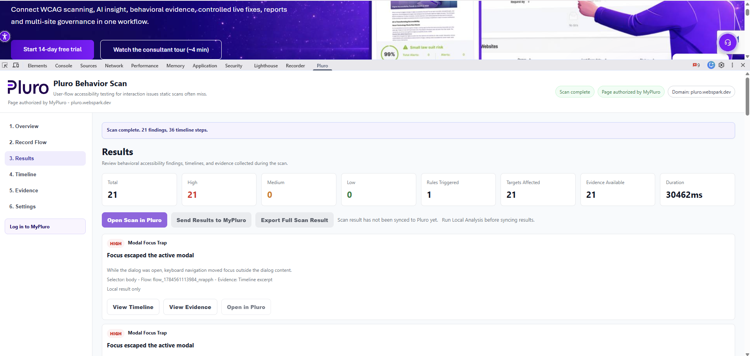This screenshot has height=356, width=750.
Task: Click Send Results to MyPluro
Action: pyautogui.click(x=211, y=220)
